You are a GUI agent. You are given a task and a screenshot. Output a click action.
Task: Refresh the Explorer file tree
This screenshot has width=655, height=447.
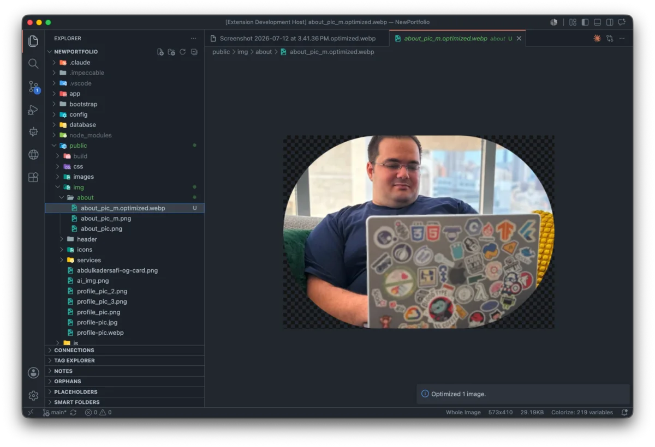tap(183, 52)
